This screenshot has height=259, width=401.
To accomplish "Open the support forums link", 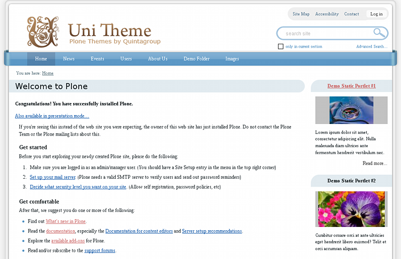I will [x=100, y=250].
